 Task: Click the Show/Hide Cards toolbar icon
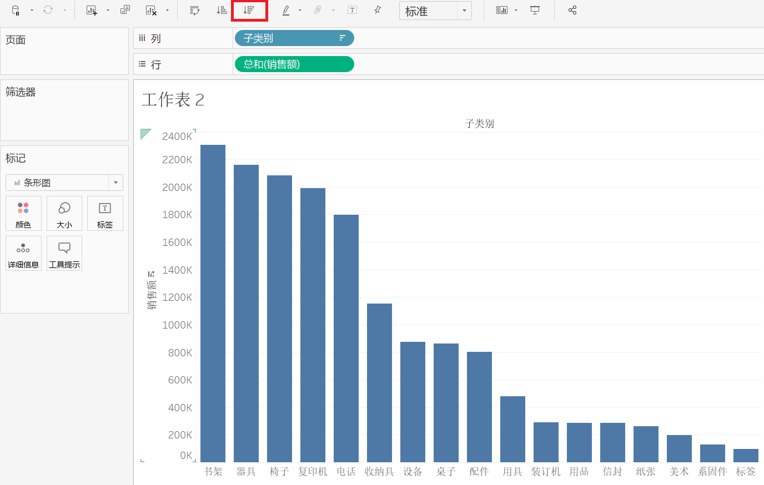coord(501,11)
